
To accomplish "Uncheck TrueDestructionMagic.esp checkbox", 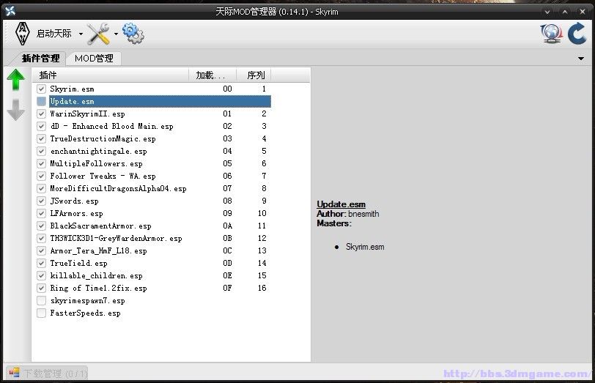I will point(41,139).
